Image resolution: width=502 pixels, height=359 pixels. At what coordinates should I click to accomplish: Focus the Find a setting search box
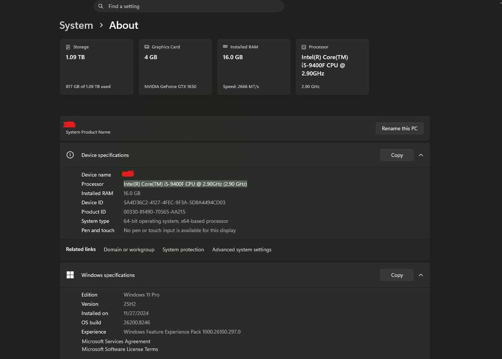[x=189, y=6]
